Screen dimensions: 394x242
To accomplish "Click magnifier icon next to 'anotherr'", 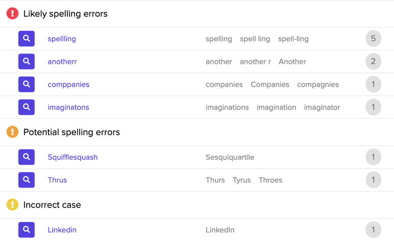I will click(27, 62).
